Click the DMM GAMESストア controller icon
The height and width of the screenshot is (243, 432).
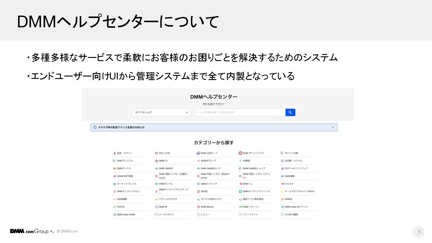coord(198,168)
